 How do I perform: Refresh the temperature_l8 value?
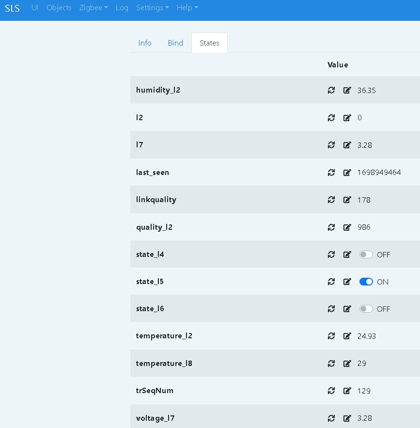tap(331, 364)
